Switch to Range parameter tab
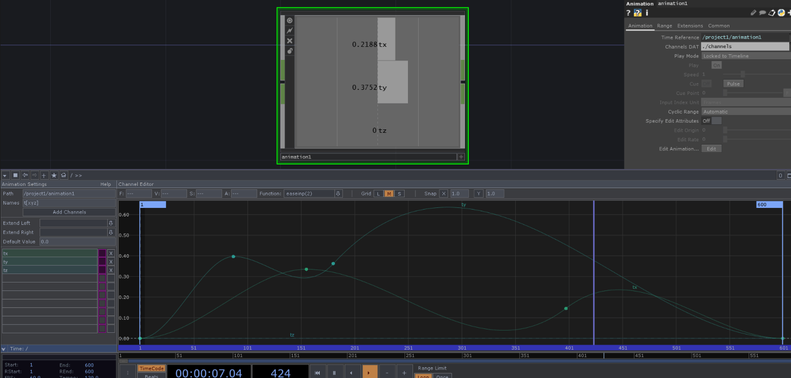791x378 pixels. tap(664, 26)
